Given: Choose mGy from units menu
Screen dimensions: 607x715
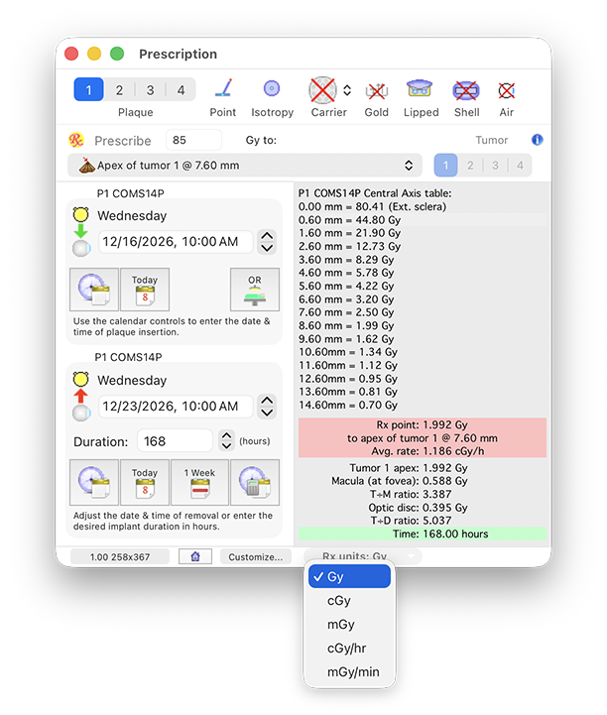Looking at the screenshot, I should (349, 624).
